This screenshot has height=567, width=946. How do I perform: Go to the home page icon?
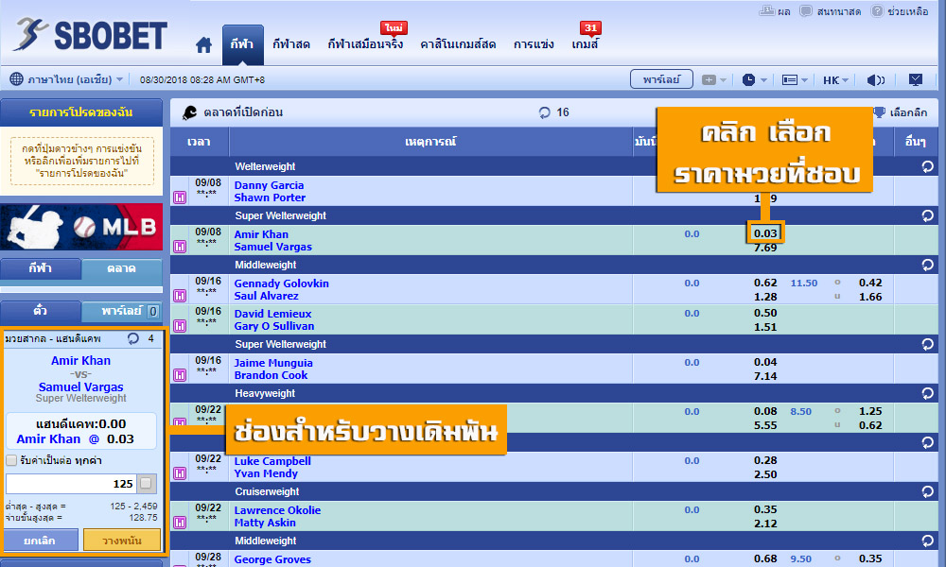204,44
